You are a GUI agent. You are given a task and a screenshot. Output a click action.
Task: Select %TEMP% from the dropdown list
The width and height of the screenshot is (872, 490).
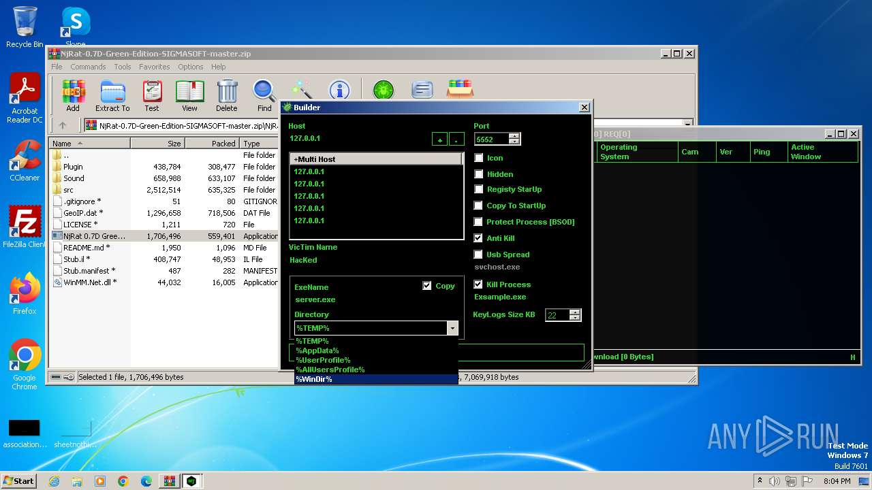[x=376, y=341]
